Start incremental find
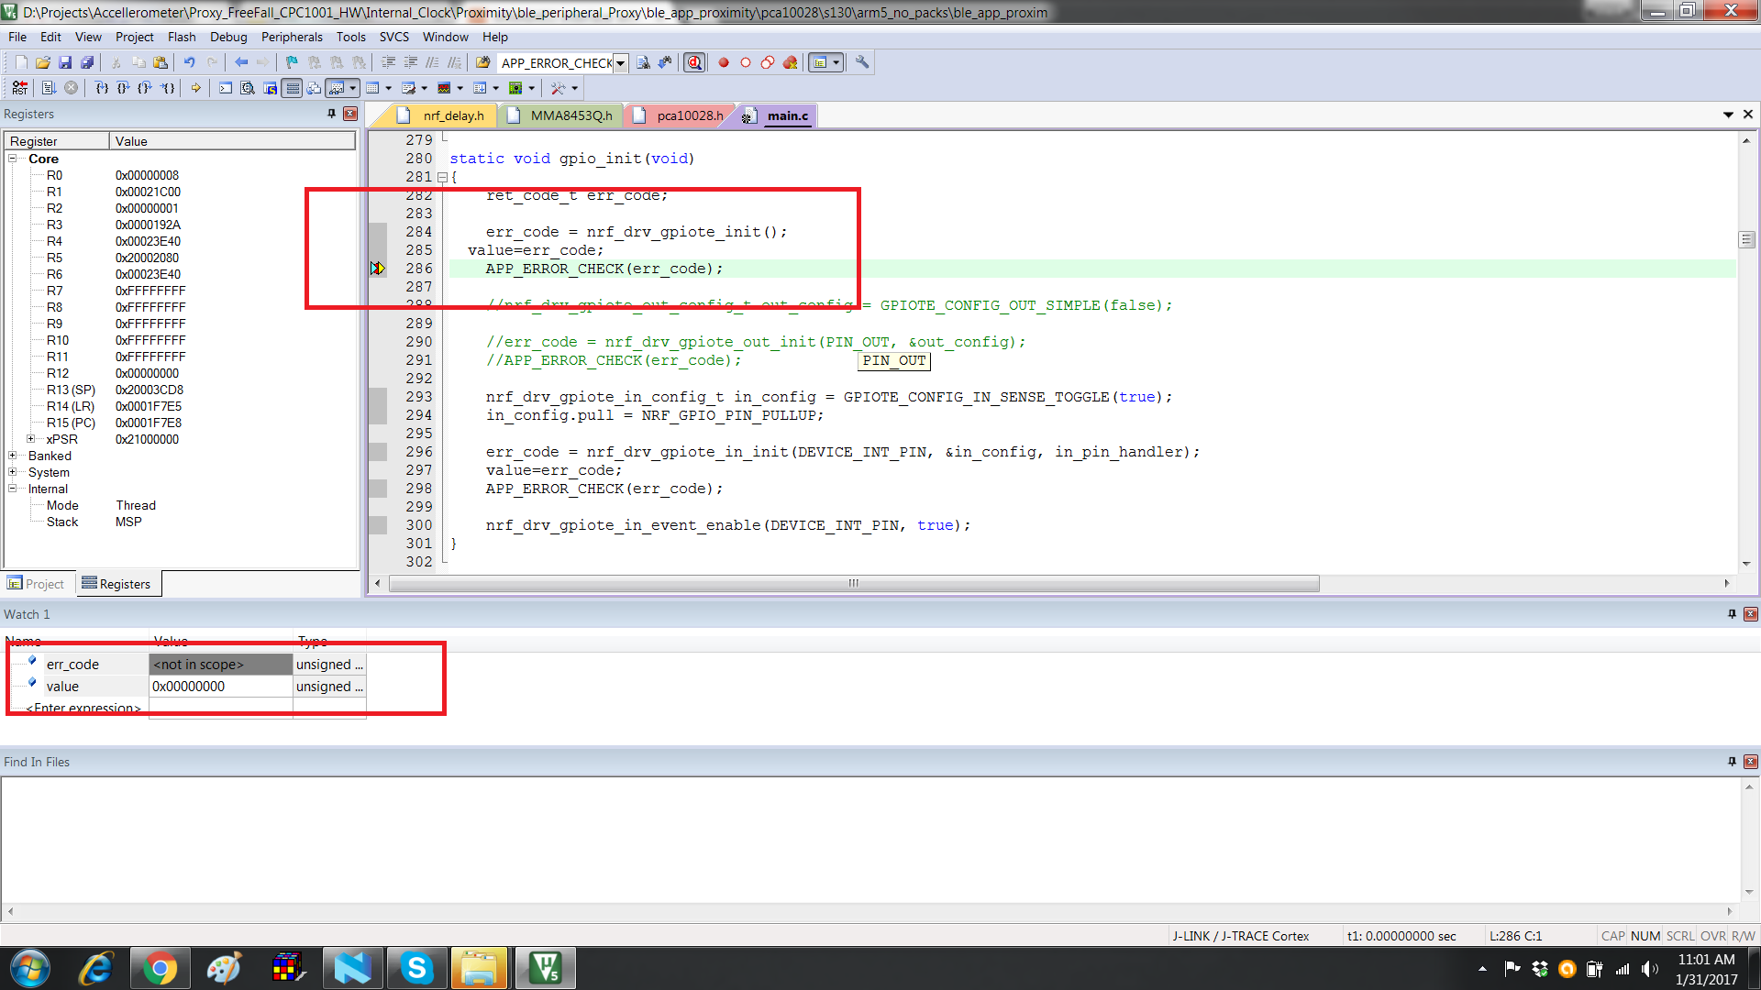This screenshot has height=990, width=1761. click(665, 62)
